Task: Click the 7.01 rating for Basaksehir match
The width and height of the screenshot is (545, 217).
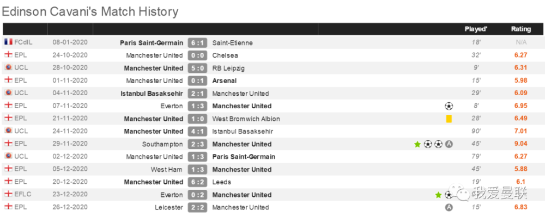Action: click(x=520, y=131)
